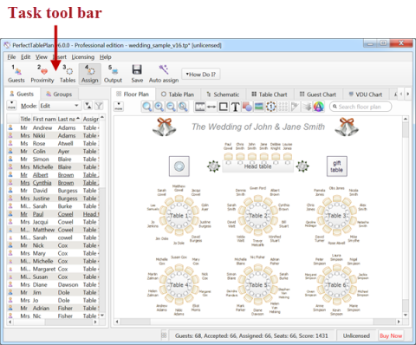Image resolution: width=416 pixels, height=345 pixels.
Task: Open the Guests task in the toolbar
Action: click(16, 75)
